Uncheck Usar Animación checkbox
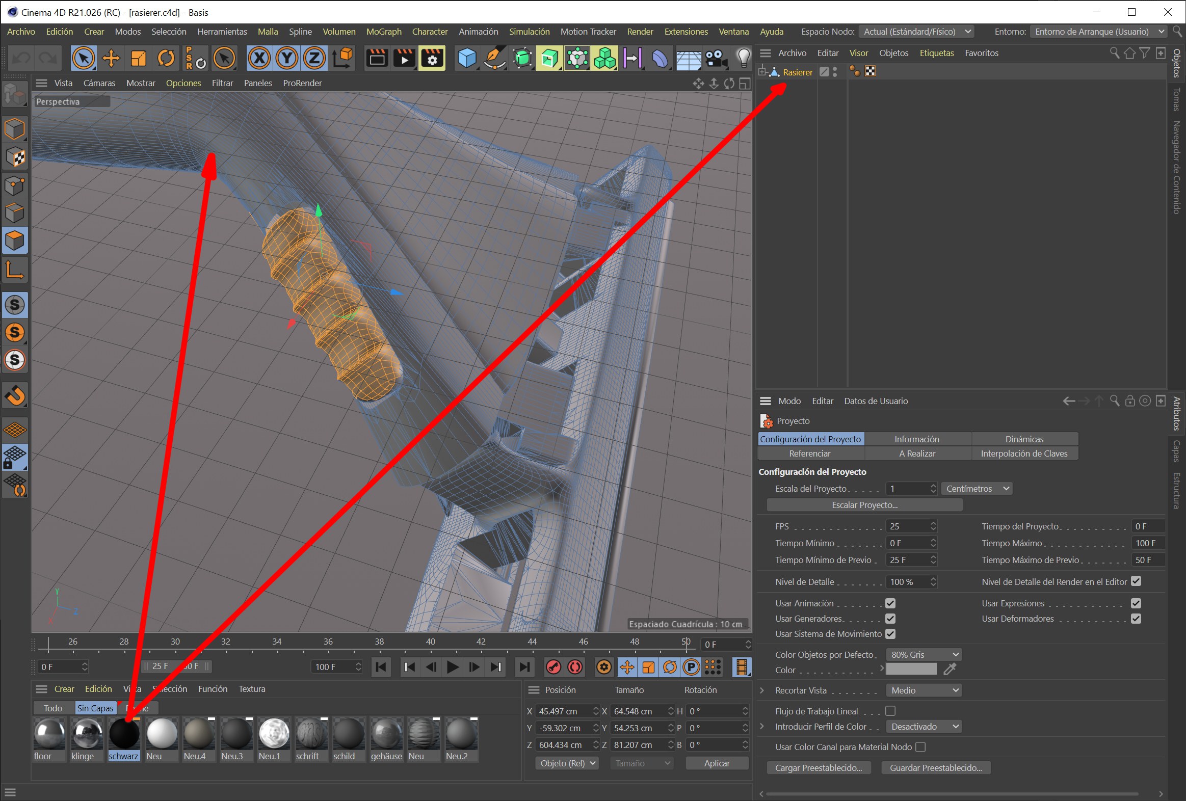Viewport: 1186px width, 801px height. click(890, 603)
